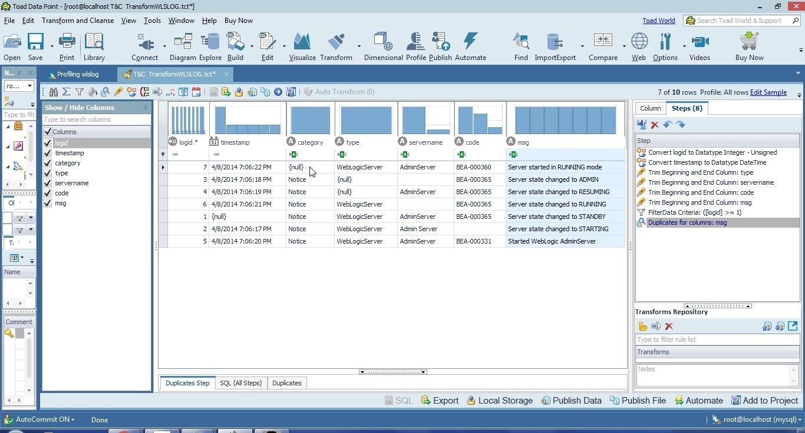This screenshot has width=805, height=433.
Task: Click in the column search field
Action: click(96, 119)
